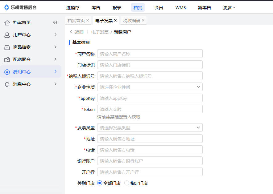Click the 乐檬零售后台 logo icon
Image resolution: width=273 pixels, height=194 pixels.
tap(6, 7)
